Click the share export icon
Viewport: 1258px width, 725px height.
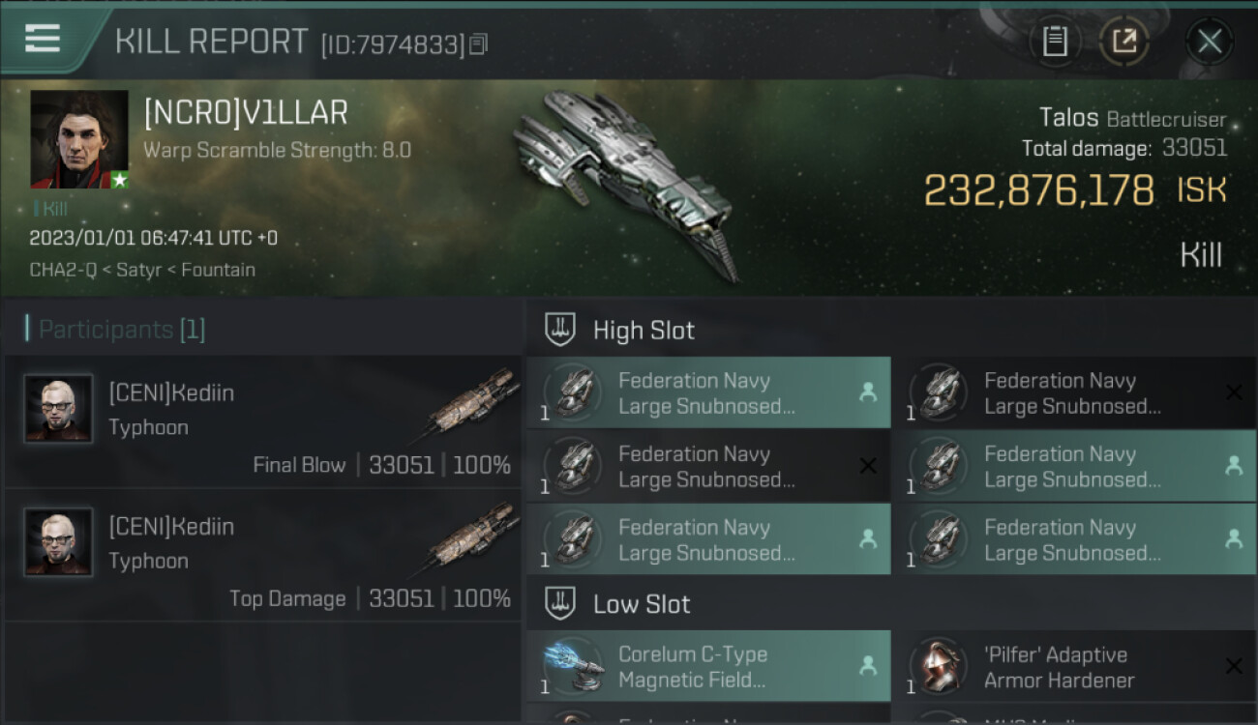(1123, 41)
